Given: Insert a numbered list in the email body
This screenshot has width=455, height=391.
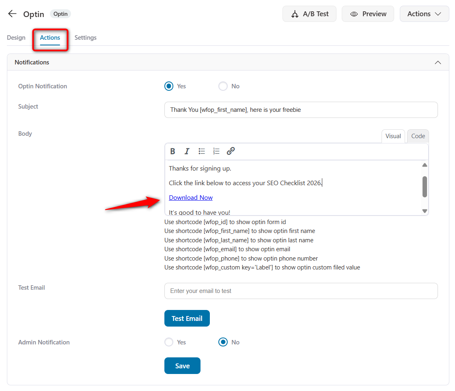Looking at the screenshot, I should coord(216,151).
